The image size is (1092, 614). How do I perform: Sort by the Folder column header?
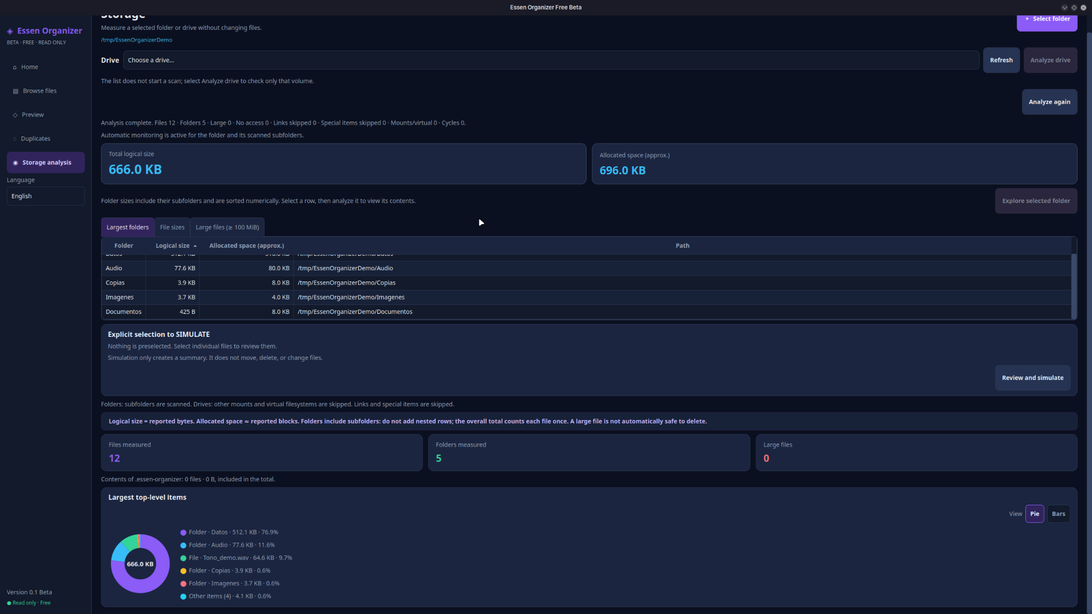pyautogui.click(x=124, y=246)
